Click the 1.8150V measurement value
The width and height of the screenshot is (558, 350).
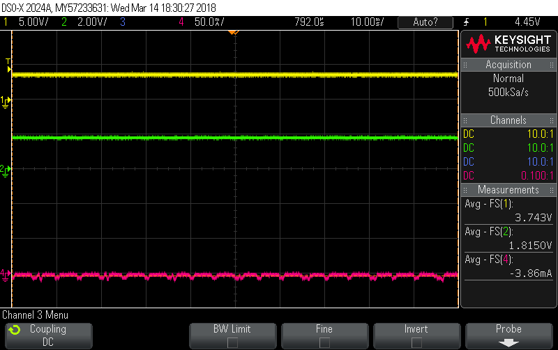[x=530, y=246]
